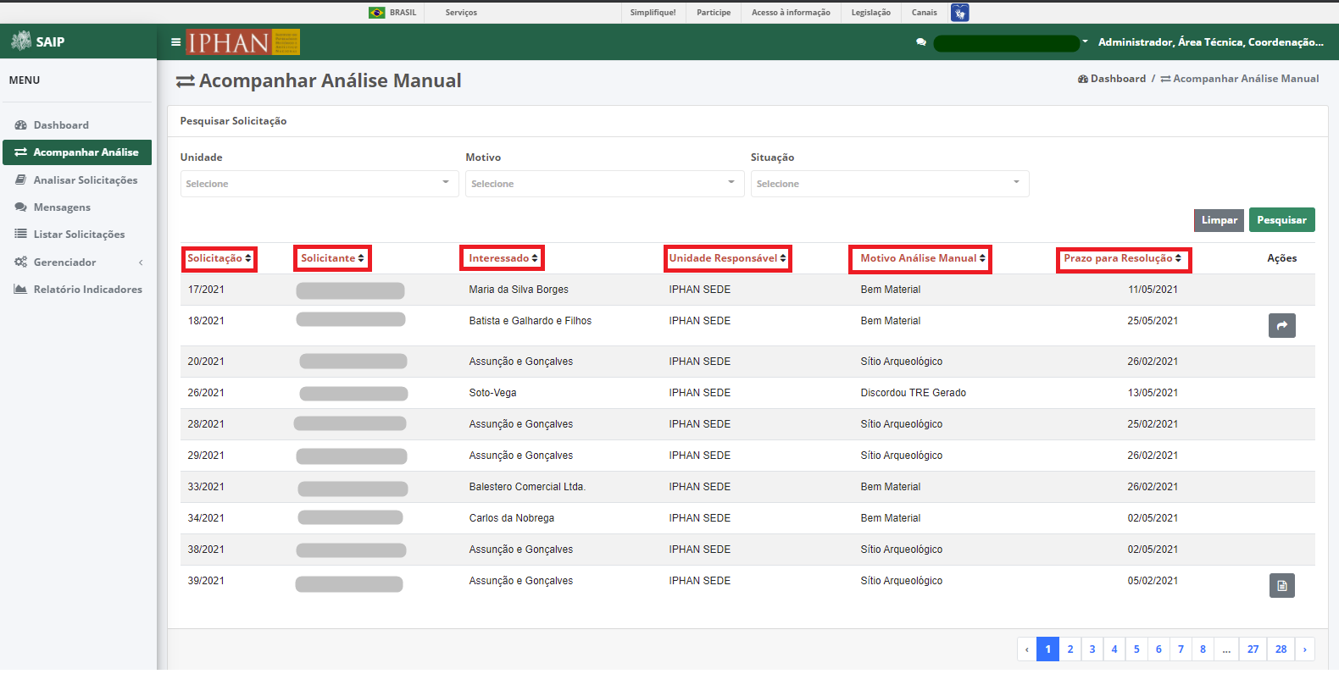Go to page 27

click(x=1253, y=649)
